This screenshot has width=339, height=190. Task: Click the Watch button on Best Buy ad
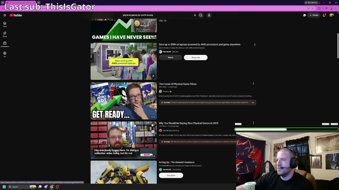(x=171, y=58)
